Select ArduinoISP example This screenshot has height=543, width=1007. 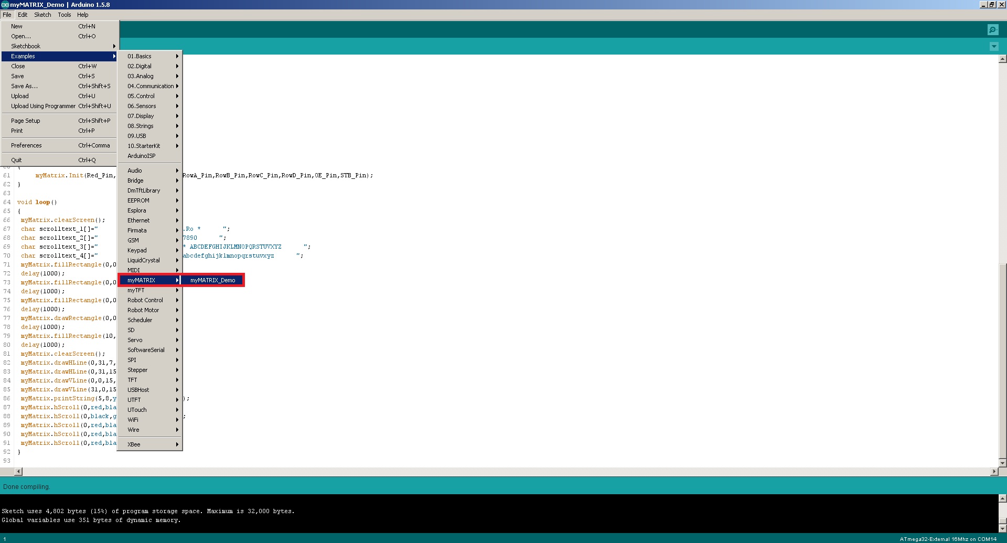(x=142, y=156)
